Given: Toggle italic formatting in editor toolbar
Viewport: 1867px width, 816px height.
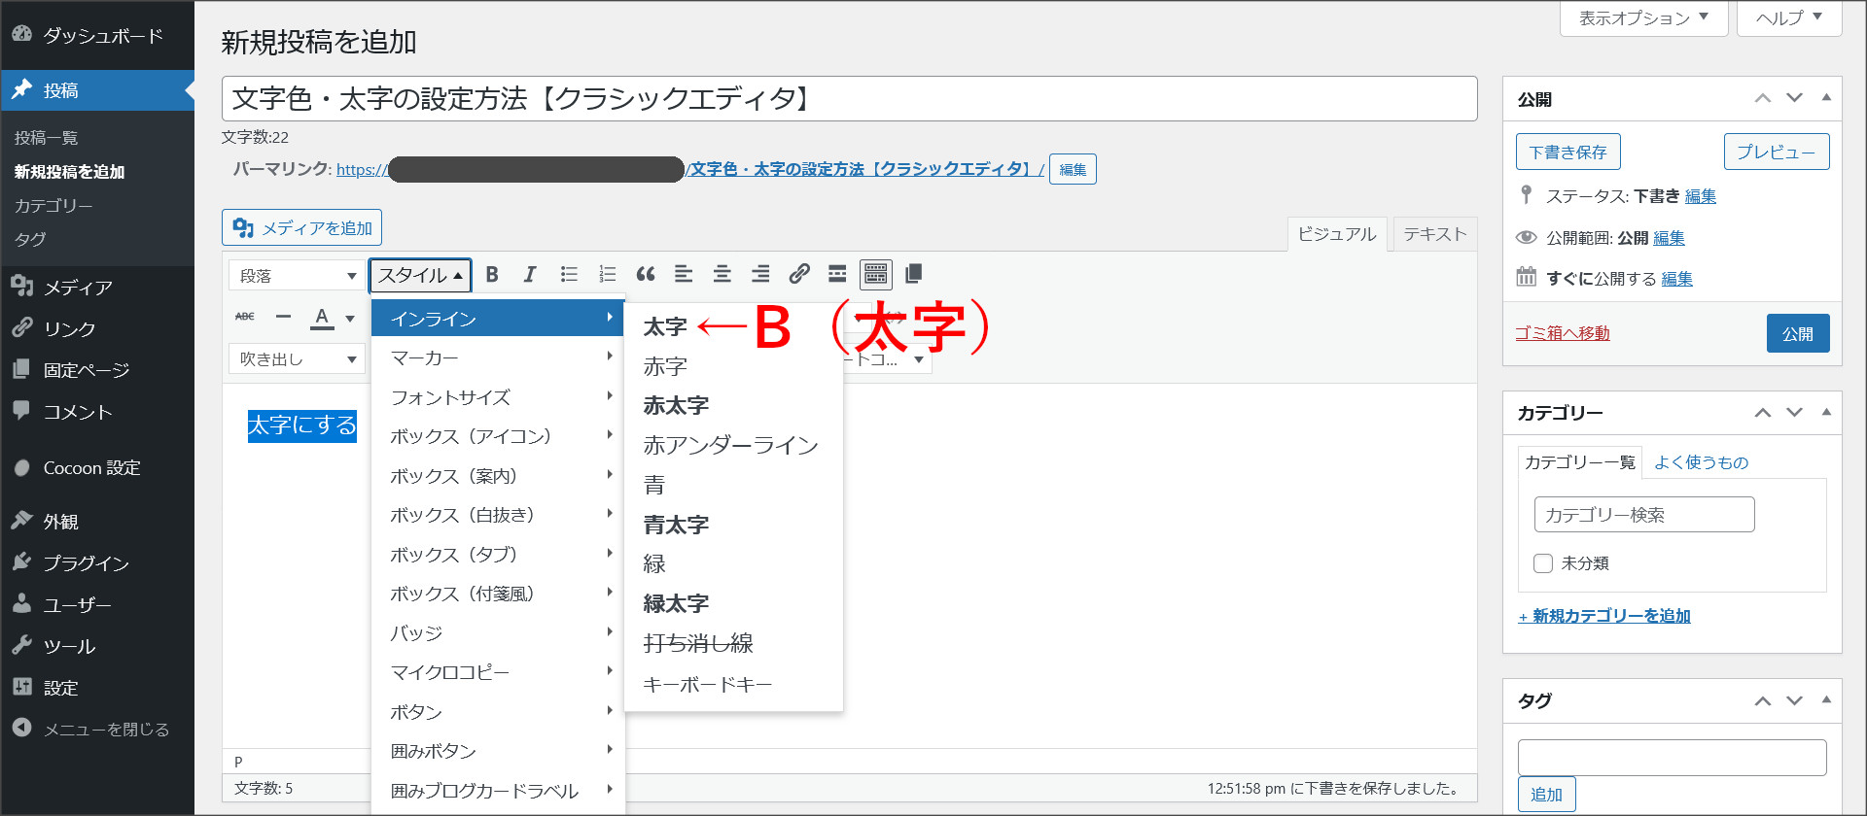Looking at the screenshot, I should [x=530, y=275].
